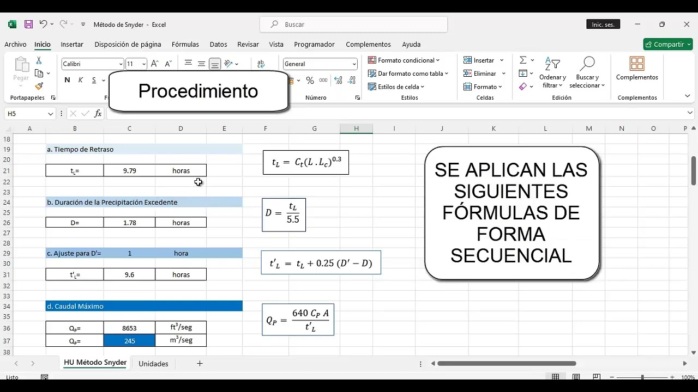Toggle wrap text (ab icon)

click(261, 64)
